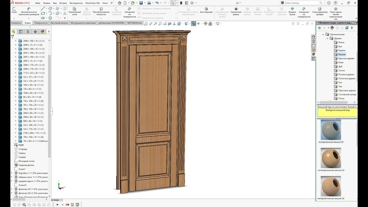Collapse the Дерево folder in appearances tree
Viewport: 368px width, 207px height.
point(327,38)
